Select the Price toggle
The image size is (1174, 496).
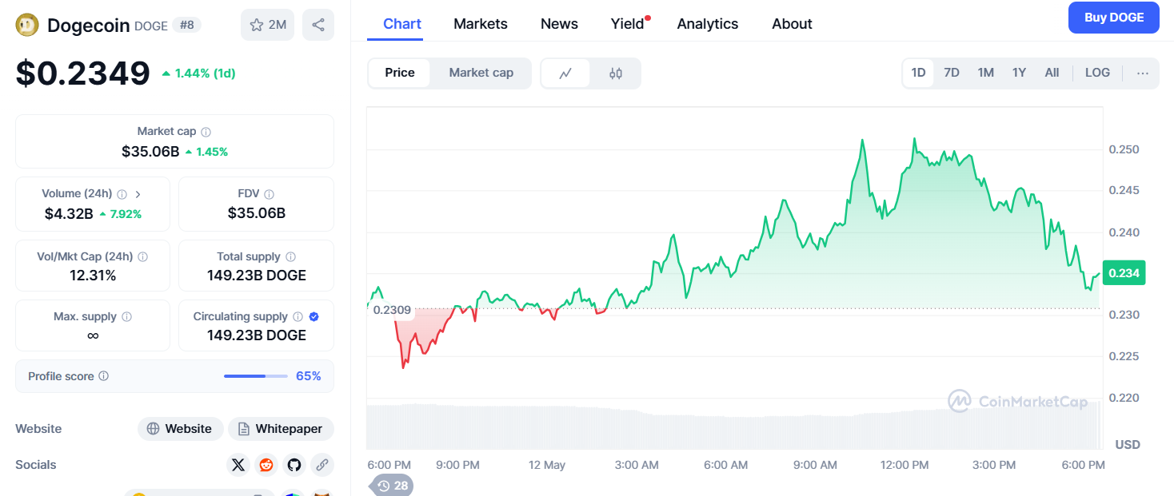click(x=400, y=73)
